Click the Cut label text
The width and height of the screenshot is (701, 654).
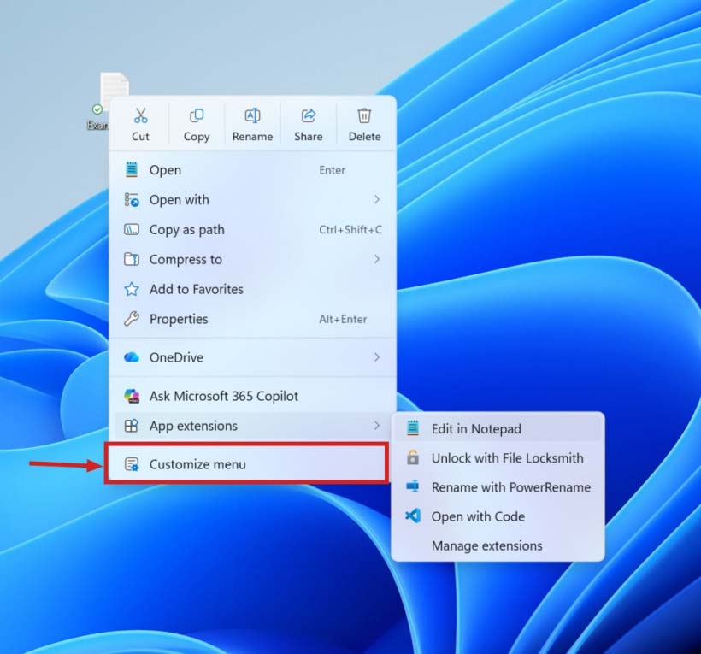[140, 136]
